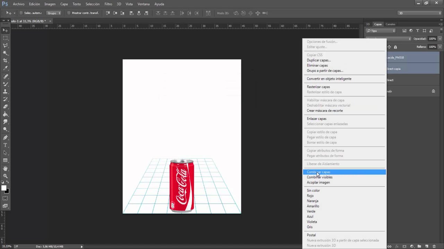Select the Horizontal Type tool
Viewport: 444px width, 249px height.
click(x=5, y=145)
